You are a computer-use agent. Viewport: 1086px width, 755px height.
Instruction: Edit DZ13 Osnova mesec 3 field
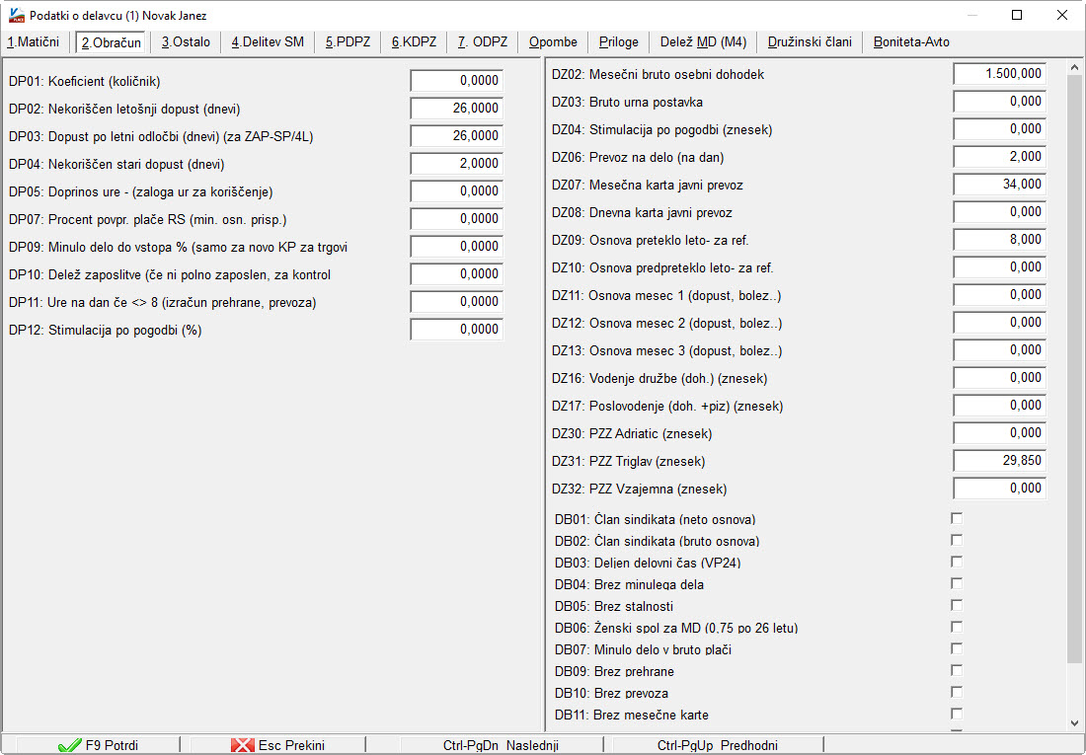click(x=999, y=350)
